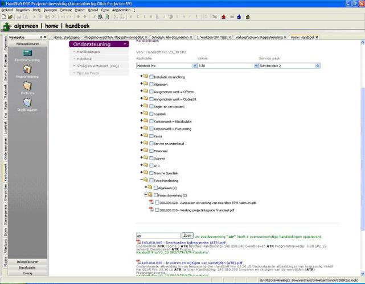Image resolution: width=365 pixels, height=284 pixels.
Task: Click the down arrow toolbar icon
Action: tap(85, 16)
